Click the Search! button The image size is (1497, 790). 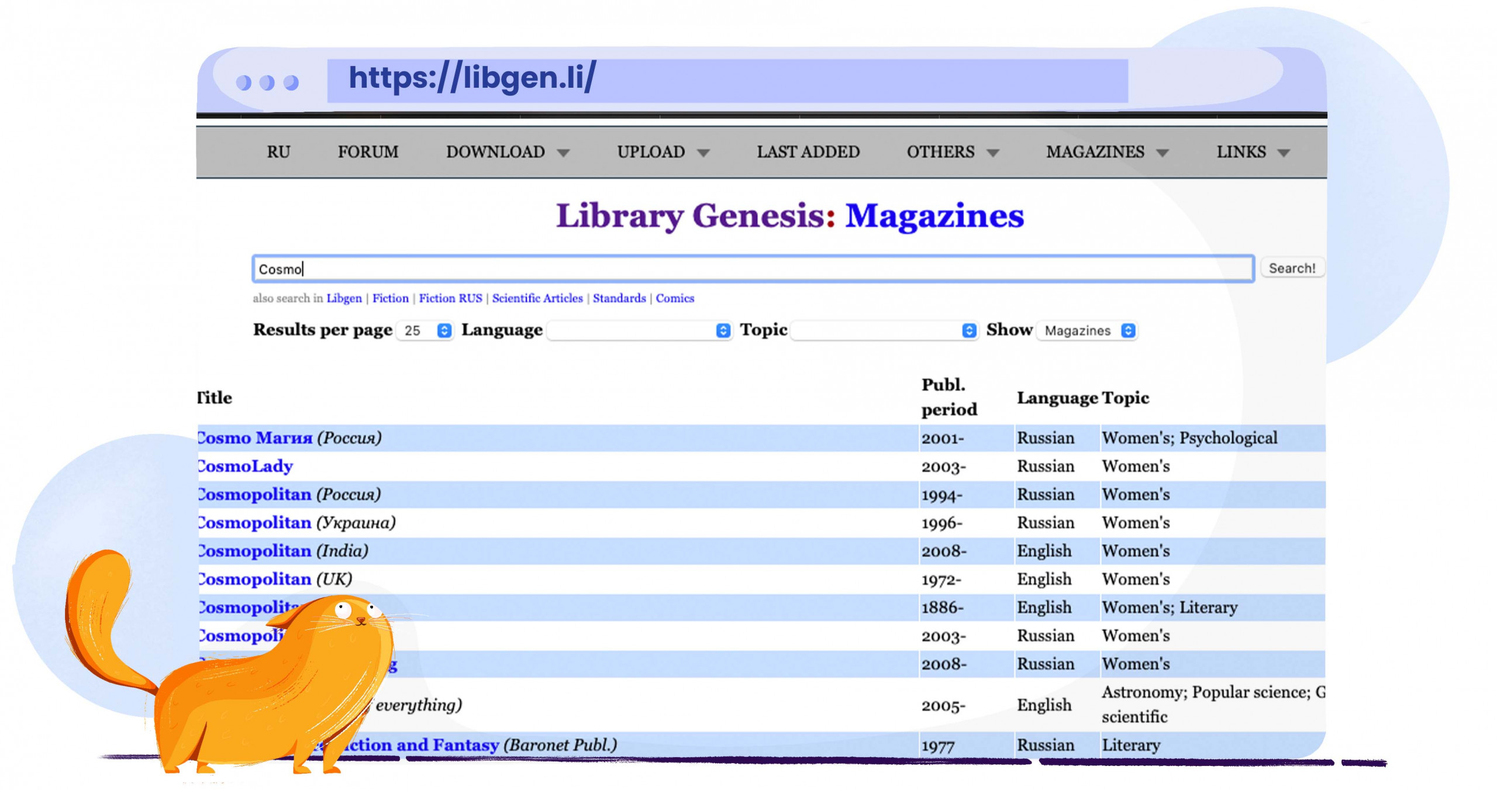click(x=1292, y=268)
